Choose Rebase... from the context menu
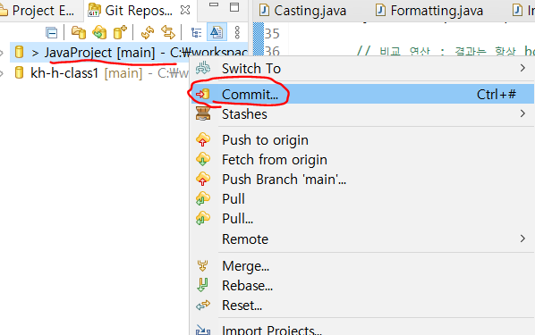Viewport: 535px width, 335px height. point(362,286)
